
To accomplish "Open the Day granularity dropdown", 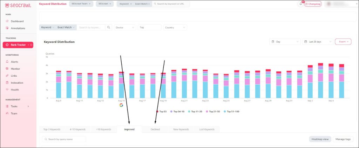I will point(285,42).
